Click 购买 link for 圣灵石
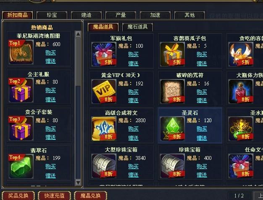This screenshot has width=263, height=200. pyautogui.click(x=202, y=128)
